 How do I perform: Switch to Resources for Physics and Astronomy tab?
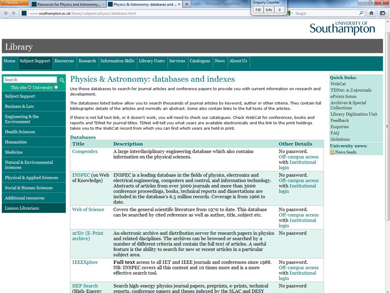[x=68, y=4]
